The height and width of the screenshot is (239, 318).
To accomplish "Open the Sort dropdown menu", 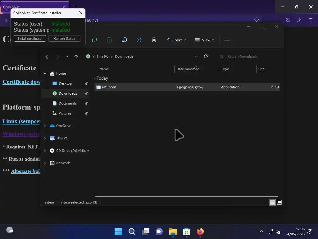I will point(176,40).
